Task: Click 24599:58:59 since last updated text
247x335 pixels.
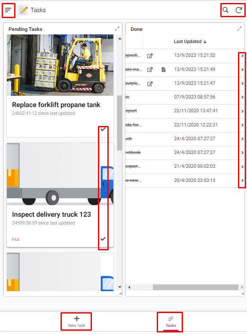Action: click(43, 223)
